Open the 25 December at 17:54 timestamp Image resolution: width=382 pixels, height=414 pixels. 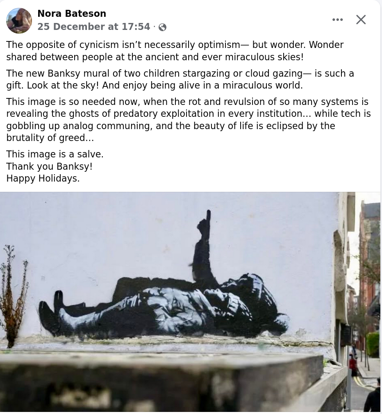(x=94, y=27)
